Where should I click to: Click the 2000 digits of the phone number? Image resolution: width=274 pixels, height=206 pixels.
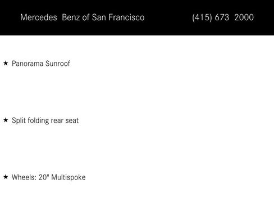[244, 17]
